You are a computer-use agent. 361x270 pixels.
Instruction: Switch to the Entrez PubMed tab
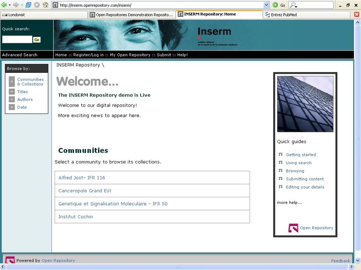coord(307,15)
